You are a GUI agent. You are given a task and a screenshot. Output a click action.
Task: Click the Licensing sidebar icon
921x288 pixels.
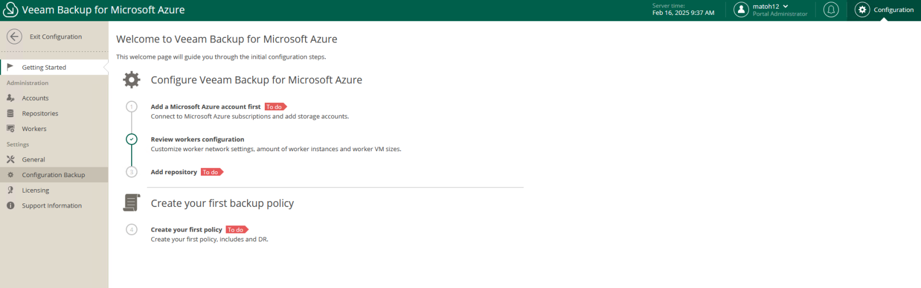pyautogui.click(x=10, y=190)
